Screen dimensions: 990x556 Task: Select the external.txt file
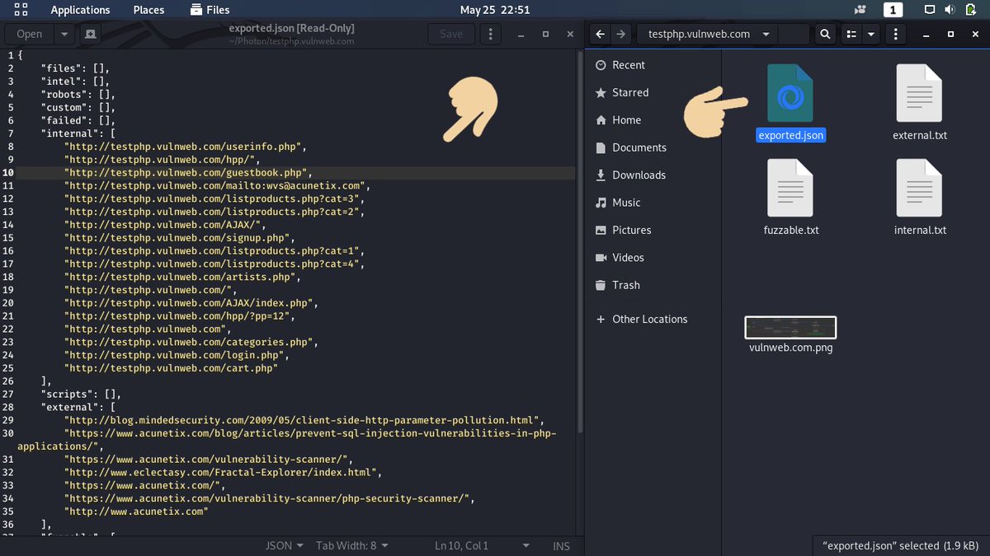920,103
